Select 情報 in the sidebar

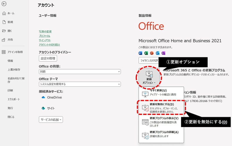[10, 61]
